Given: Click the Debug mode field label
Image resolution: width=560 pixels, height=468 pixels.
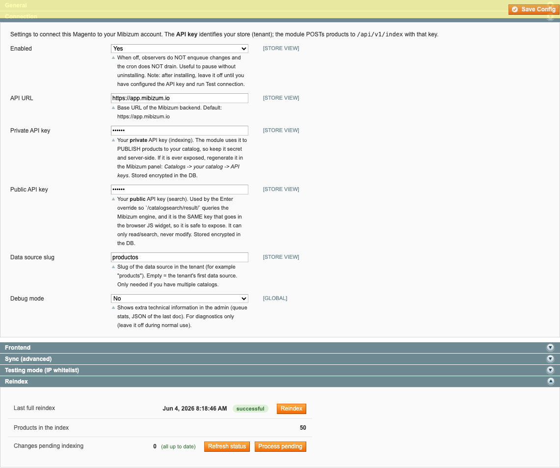Looking at the screenshot, I should (27, 299).
